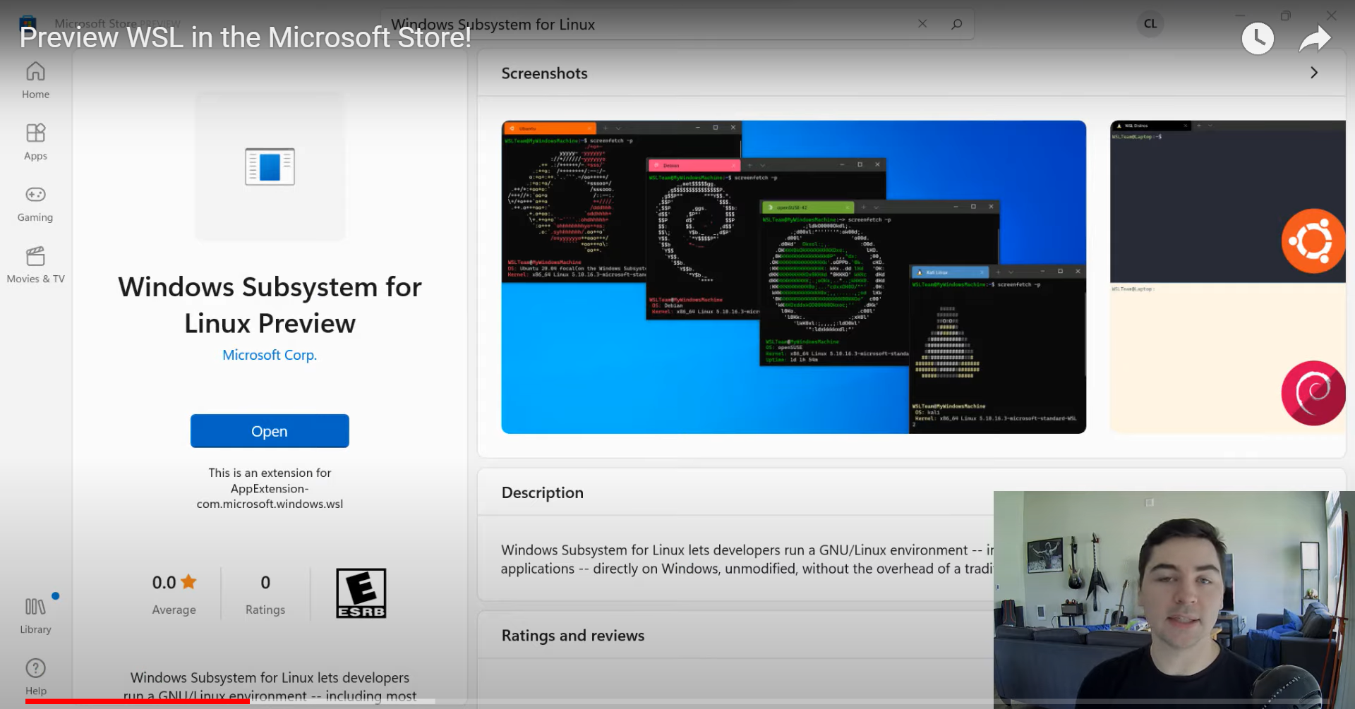The height and width of the screenshot is (709, 1355).
Task: Open Movies & TV section
Action: click(35, 265)
